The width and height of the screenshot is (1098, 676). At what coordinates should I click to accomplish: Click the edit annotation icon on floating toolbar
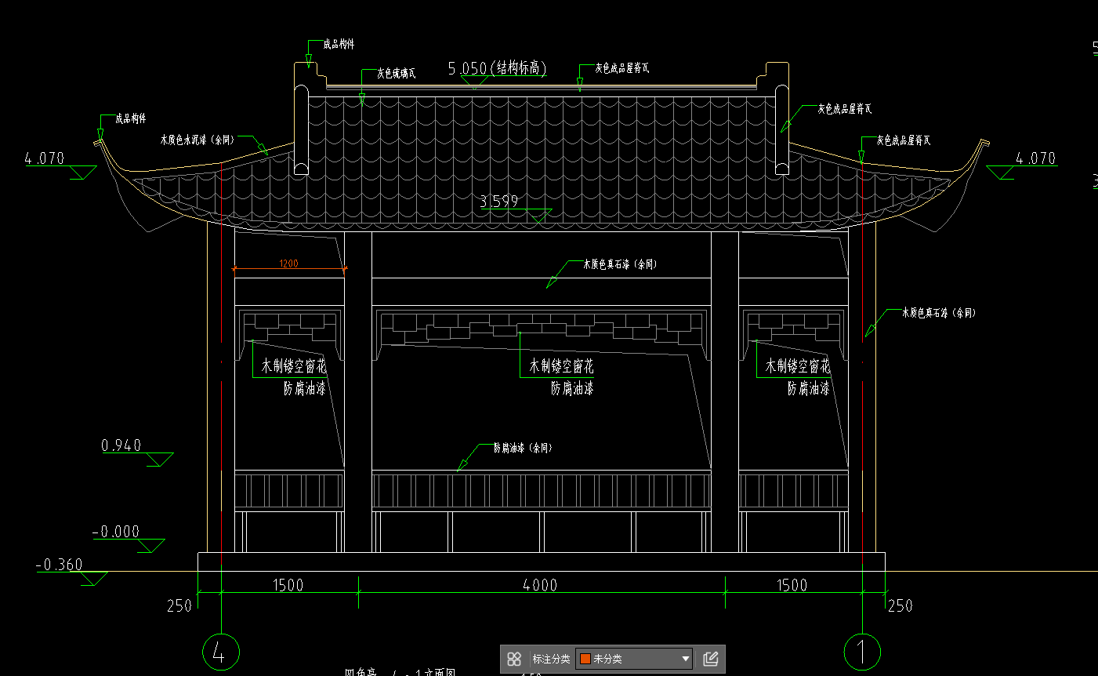[x=711, y=659]
